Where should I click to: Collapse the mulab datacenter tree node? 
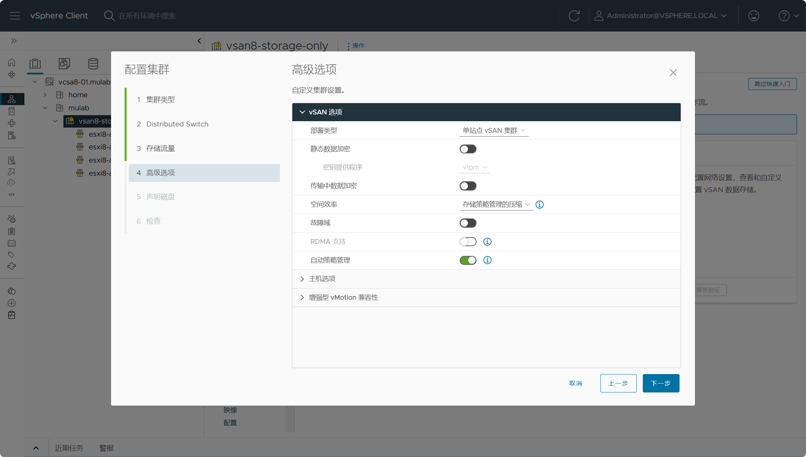[x=45, y=108]
